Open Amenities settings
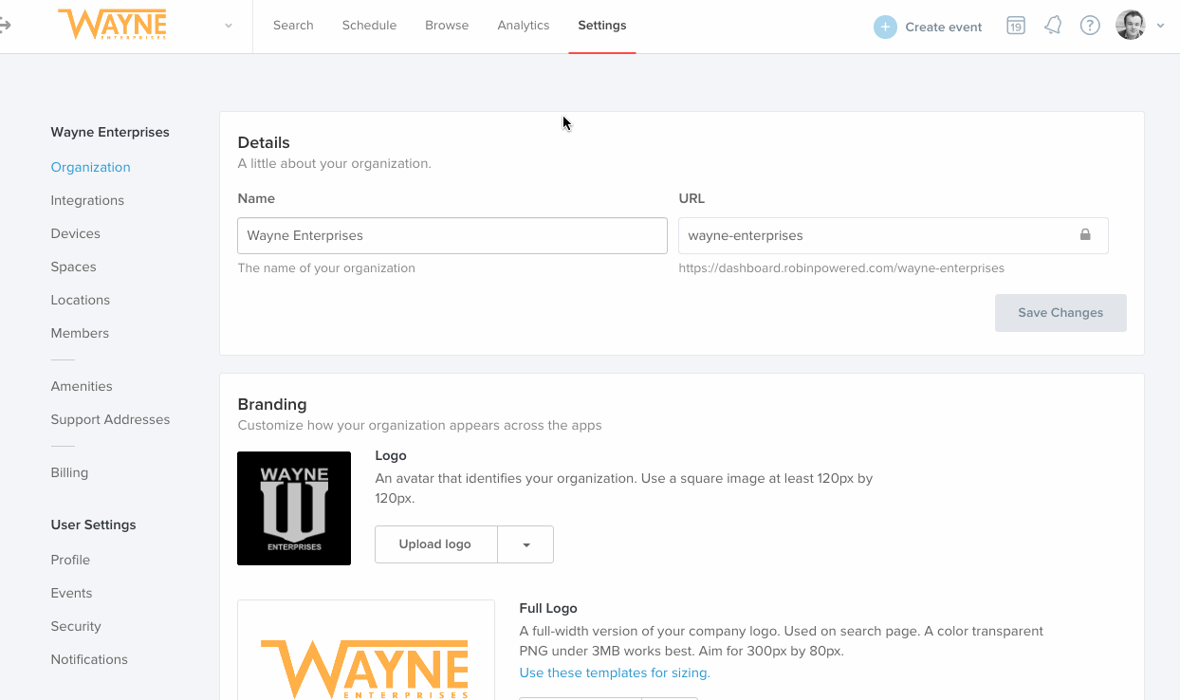 (82, 386)
